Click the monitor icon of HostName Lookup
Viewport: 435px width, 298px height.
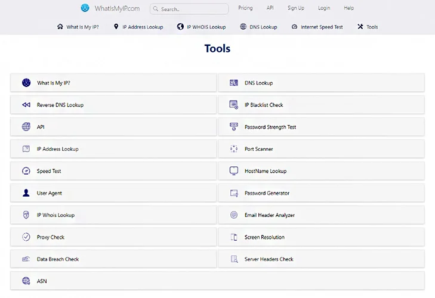[234, 171]
